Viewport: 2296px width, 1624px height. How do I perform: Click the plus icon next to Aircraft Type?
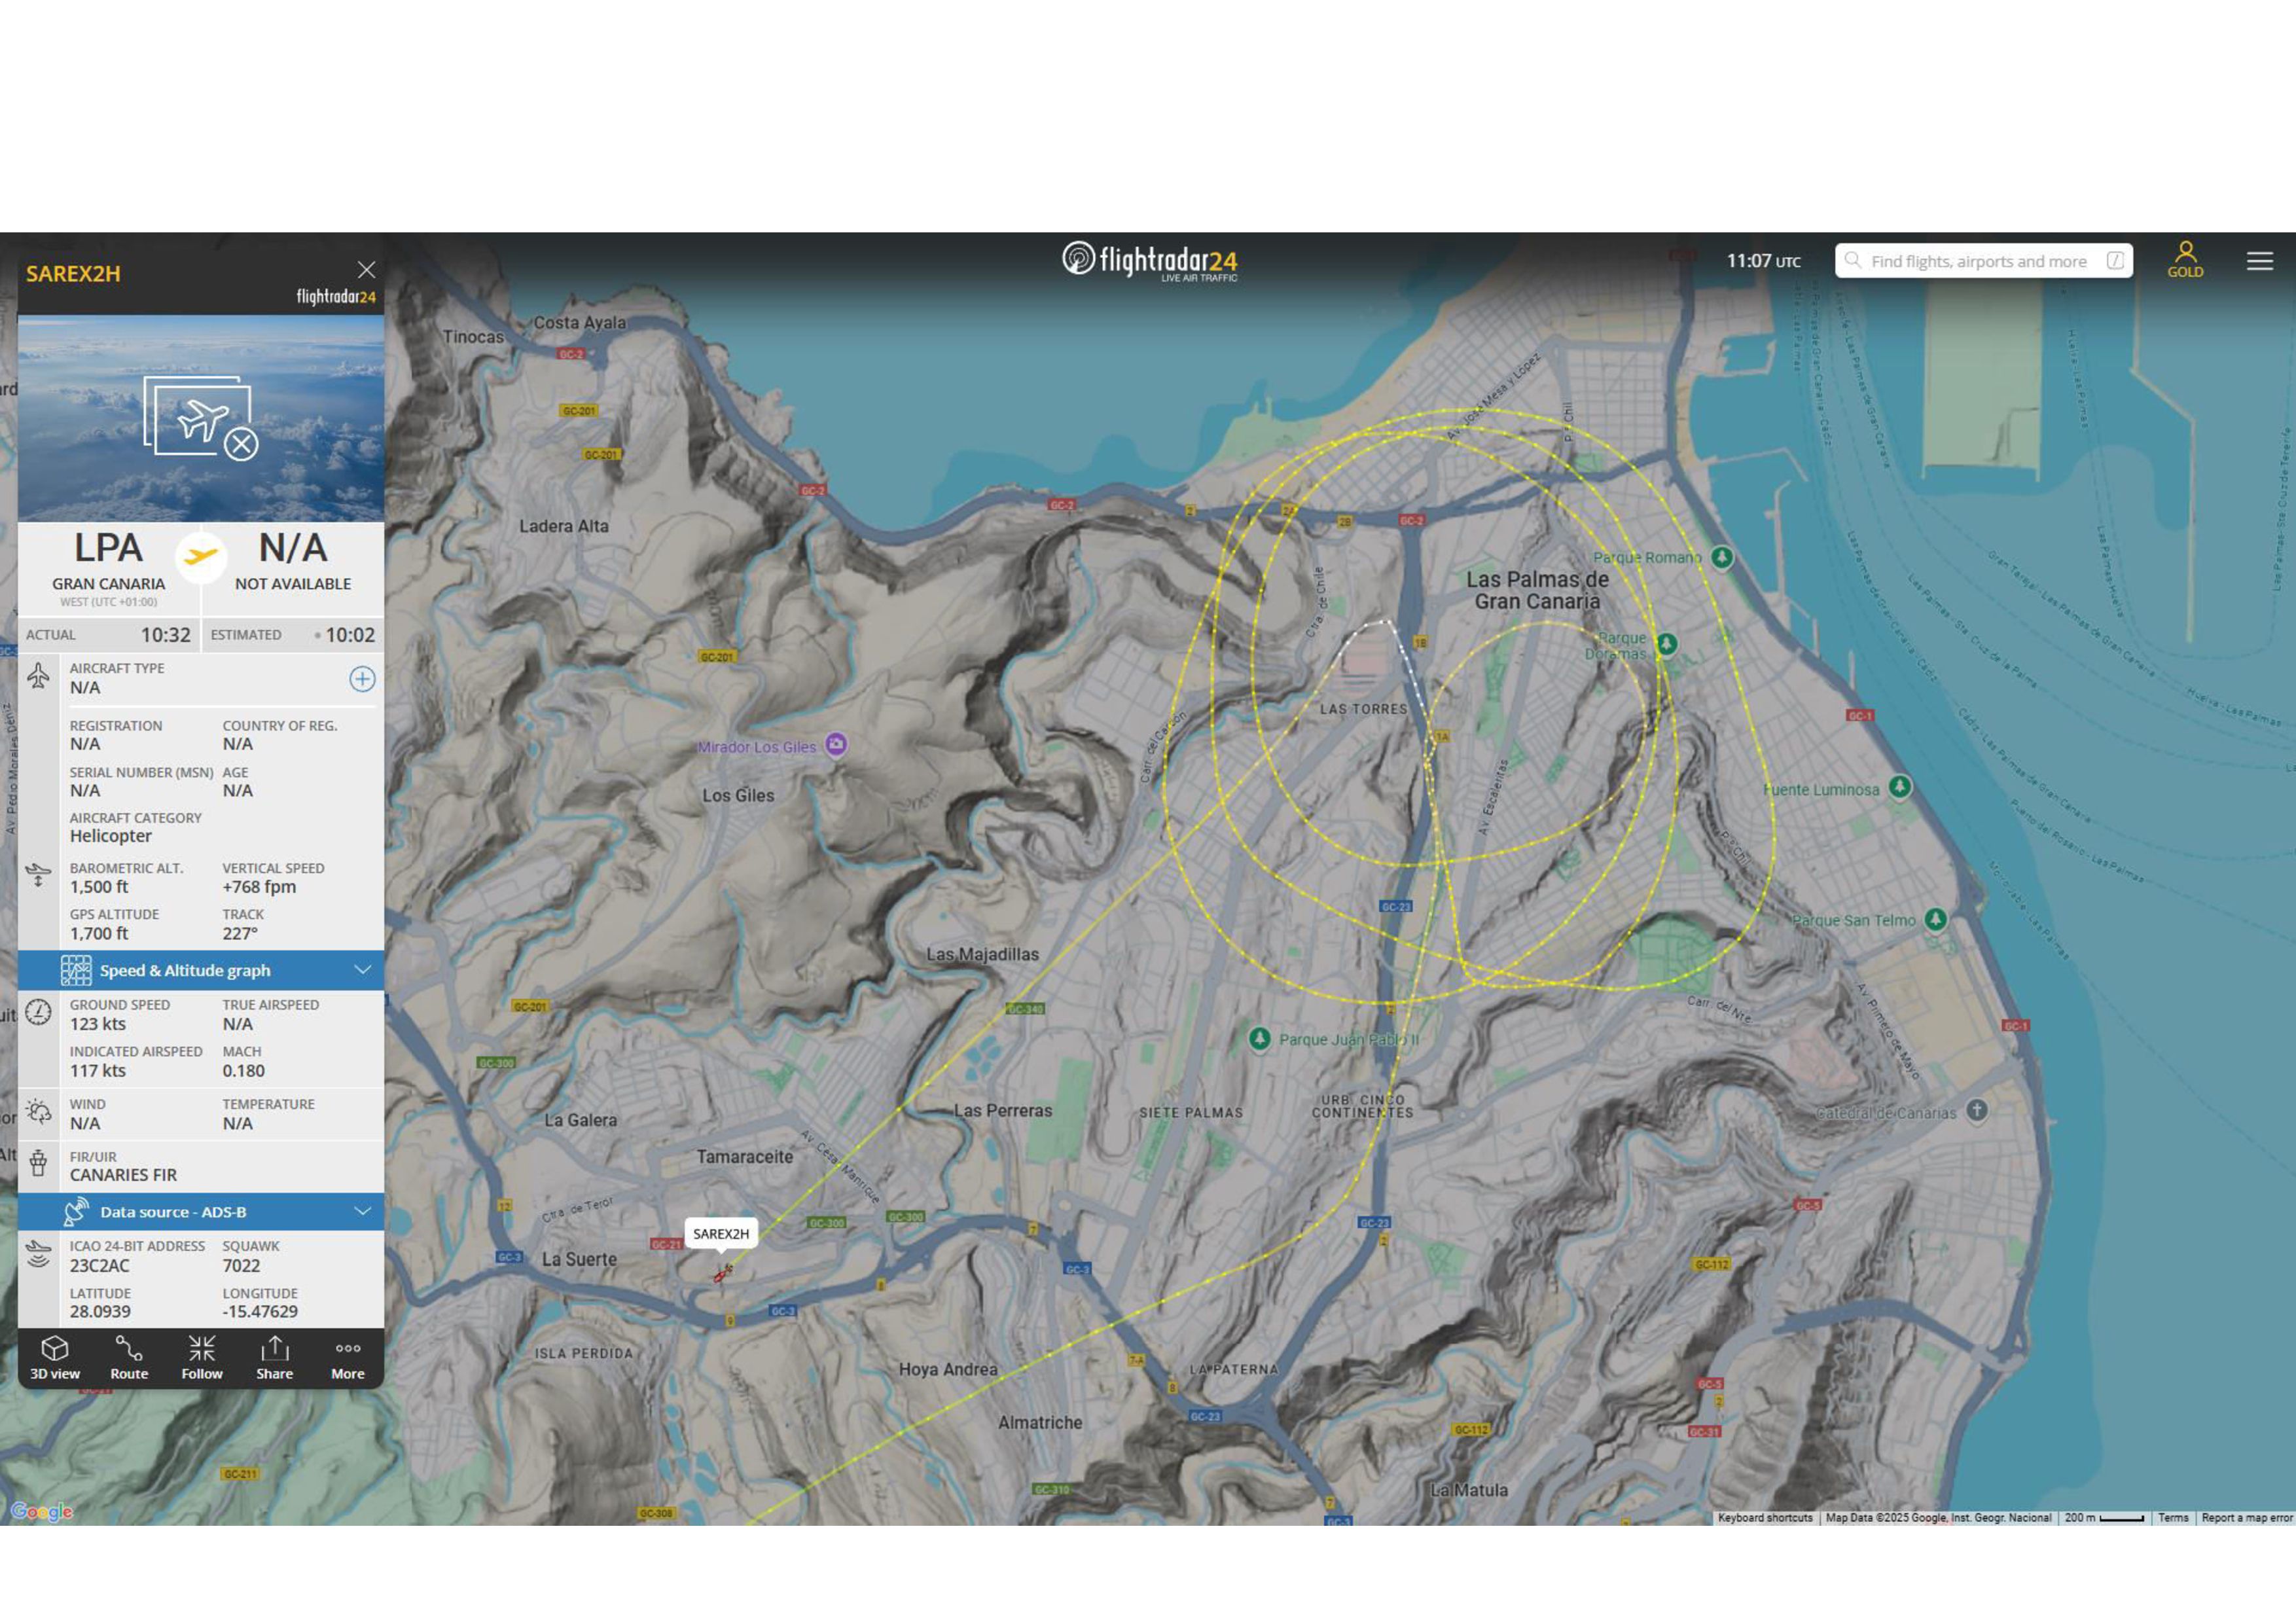click(x=362, y=679)
